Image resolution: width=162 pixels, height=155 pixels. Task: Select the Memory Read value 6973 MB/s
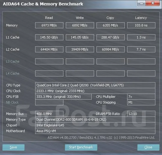coord(49,25)
